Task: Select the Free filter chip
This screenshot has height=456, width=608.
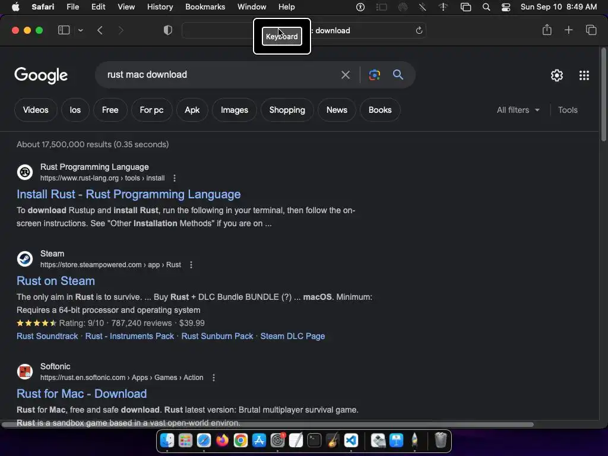Action: pos(110,110)
